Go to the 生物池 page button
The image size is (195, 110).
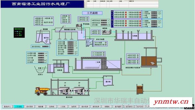[x=52, y=107]
